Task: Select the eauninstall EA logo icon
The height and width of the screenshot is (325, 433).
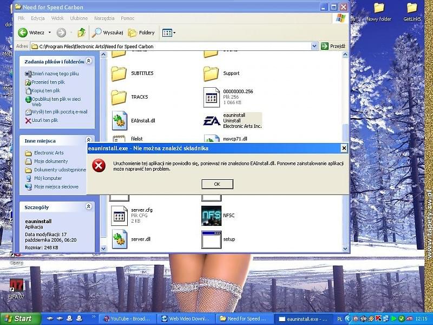Action: 212,121
